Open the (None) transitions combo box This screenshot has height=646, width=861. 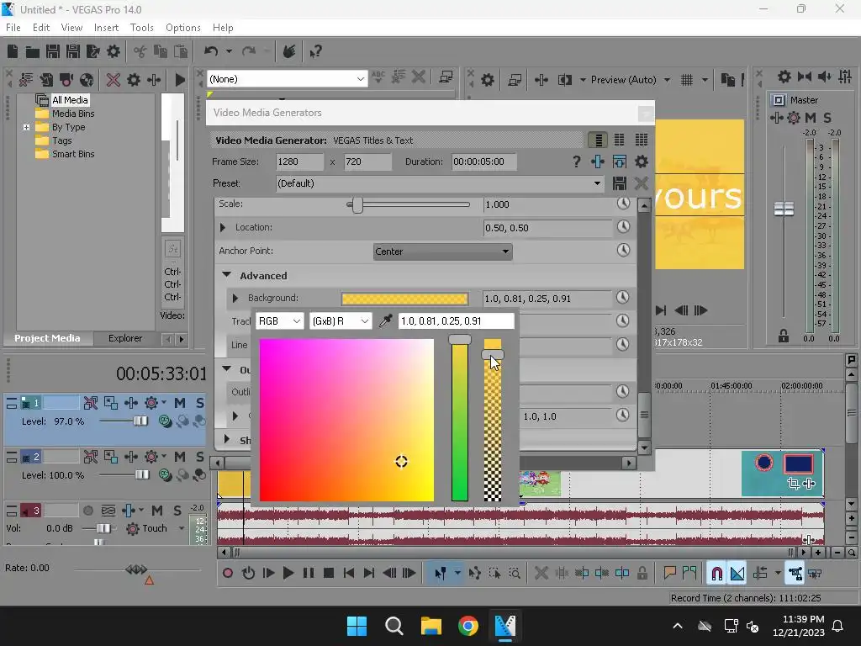coord(287,79)
